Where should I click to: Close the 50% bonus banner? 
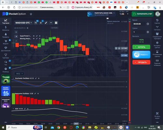point(114,13)
